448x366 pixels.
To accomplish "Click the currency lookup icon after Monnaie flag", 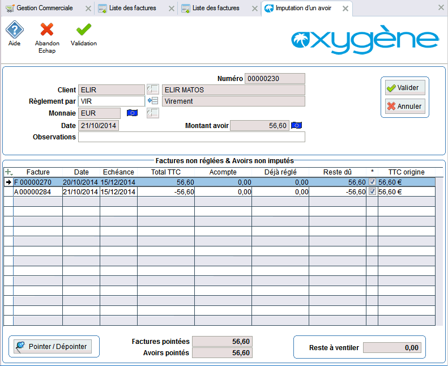I will pos(152,113).
